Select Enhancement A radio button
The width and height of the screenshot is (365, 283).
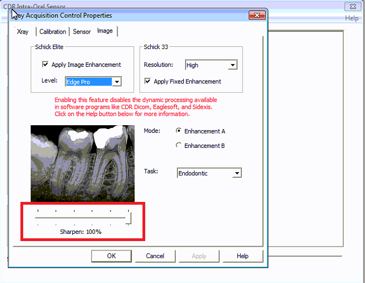click(x=178, y=131)
